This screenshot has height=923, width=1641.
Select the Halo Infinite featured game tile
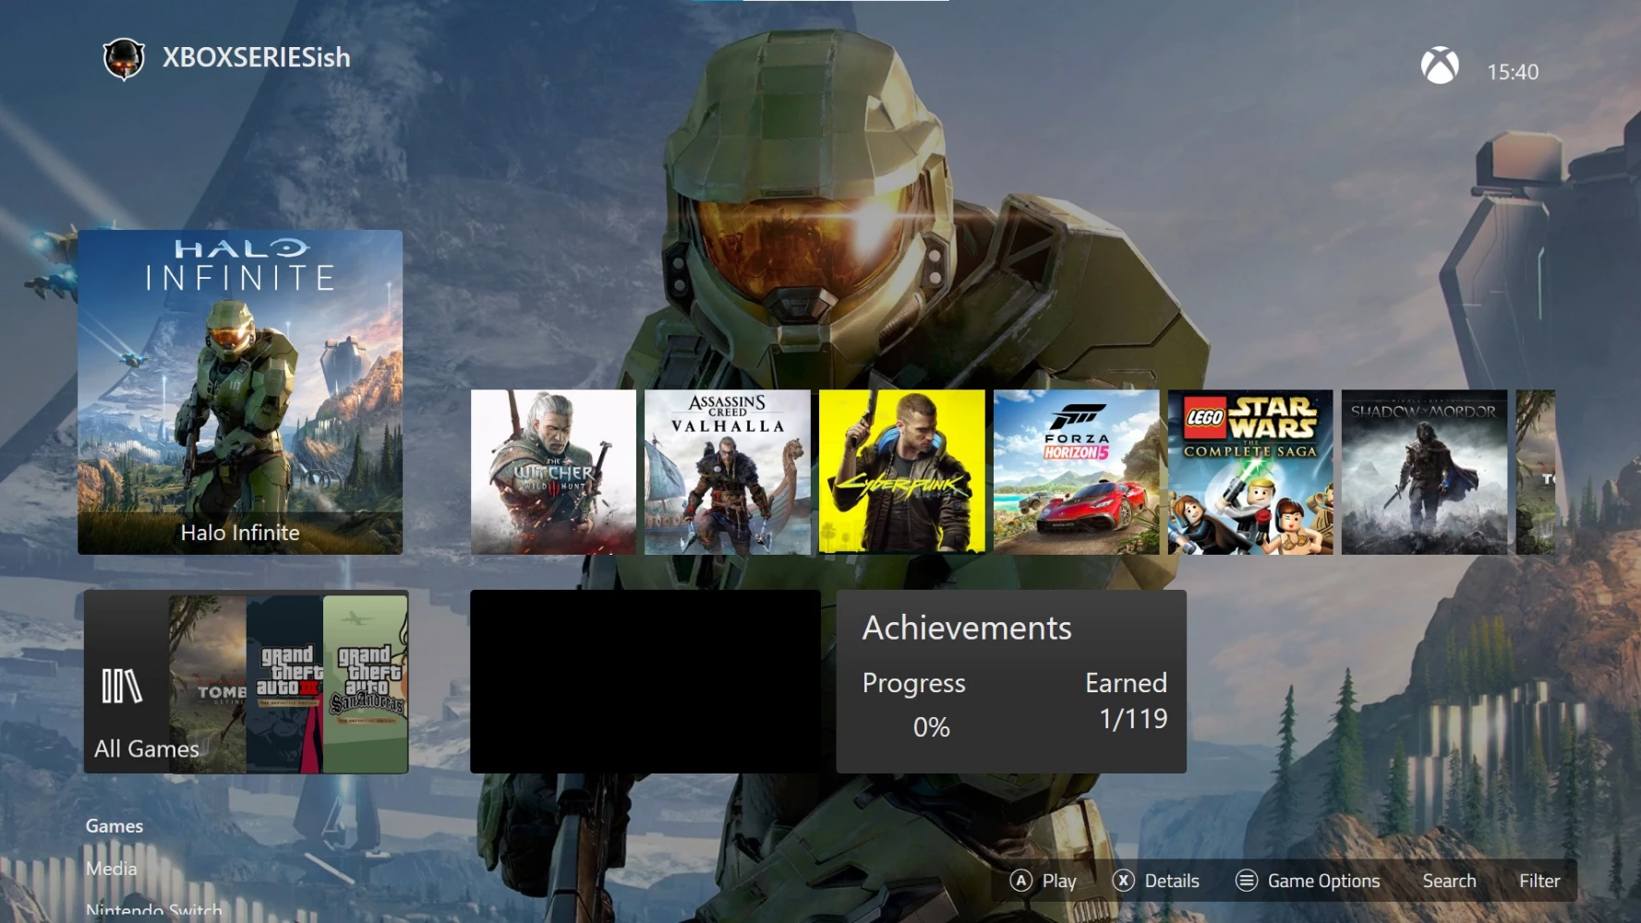240,392
